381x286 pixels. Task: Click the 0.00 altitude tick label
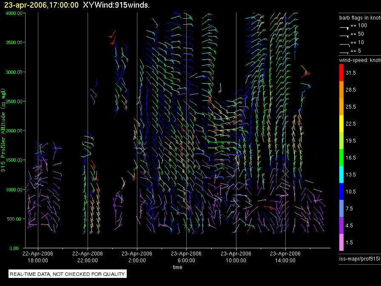tap(14, 248)
